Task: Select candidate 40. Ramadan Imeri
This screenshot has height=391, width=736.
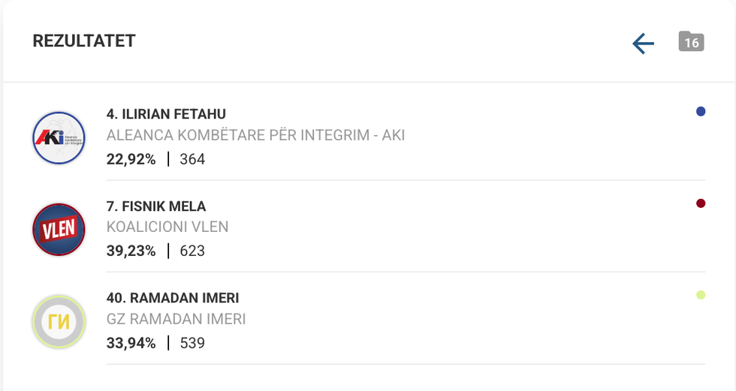Action: click(x=173, y=298)
